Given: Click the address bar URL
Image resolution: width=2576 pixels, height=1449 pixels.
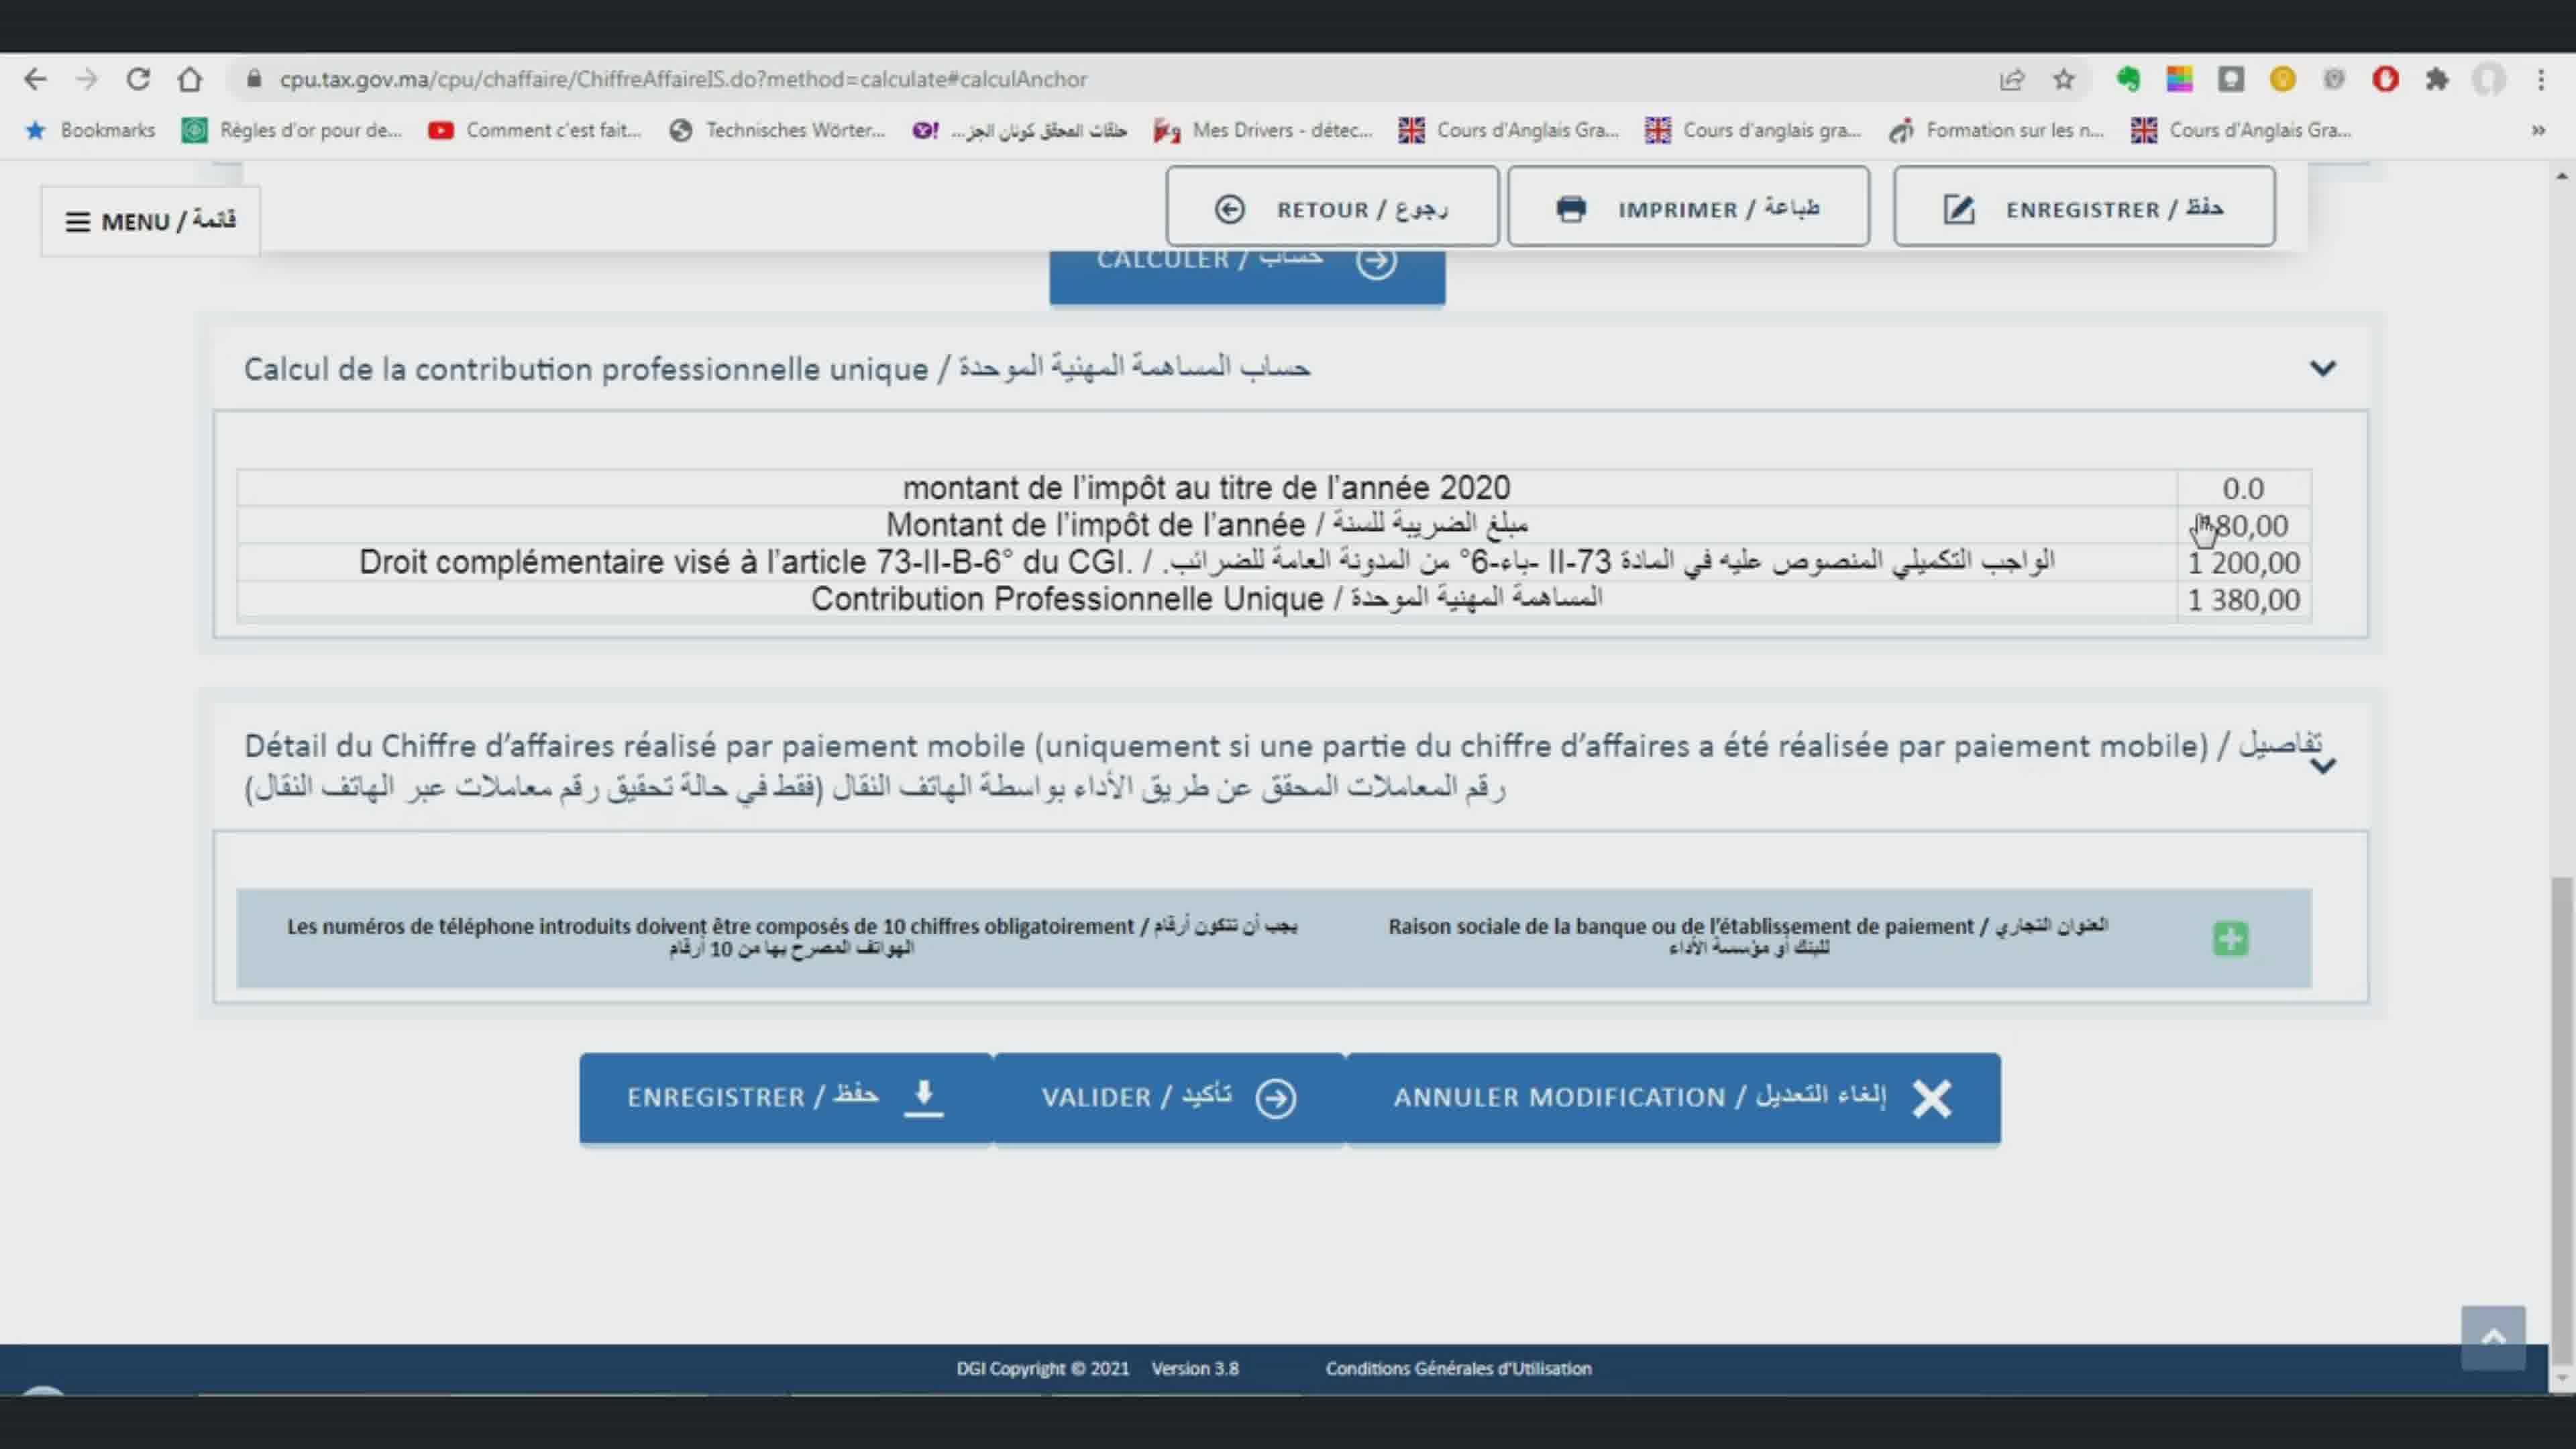Looking at the screenshot, I should 683,79.
